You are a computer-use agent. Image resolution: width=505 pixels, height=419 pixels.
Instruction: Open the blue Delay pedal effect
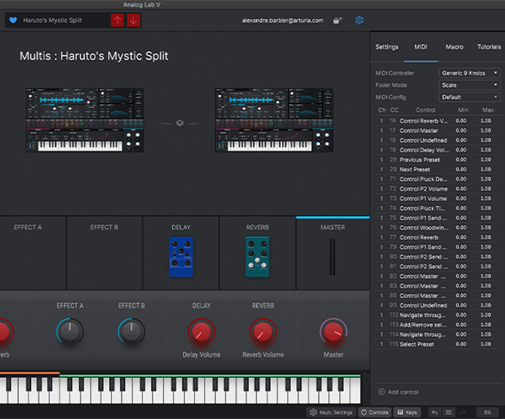click(181, 257)
